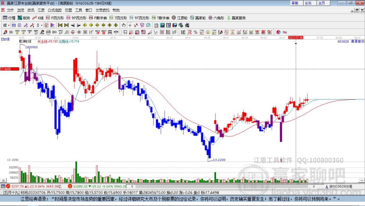
Task: Select the angle protractor drawing tool
Action: 67,32
